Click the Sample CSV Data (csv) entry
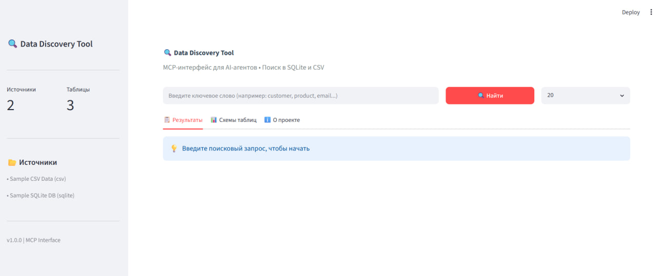Screen dimensions: 657x276 tap(36, 179)
